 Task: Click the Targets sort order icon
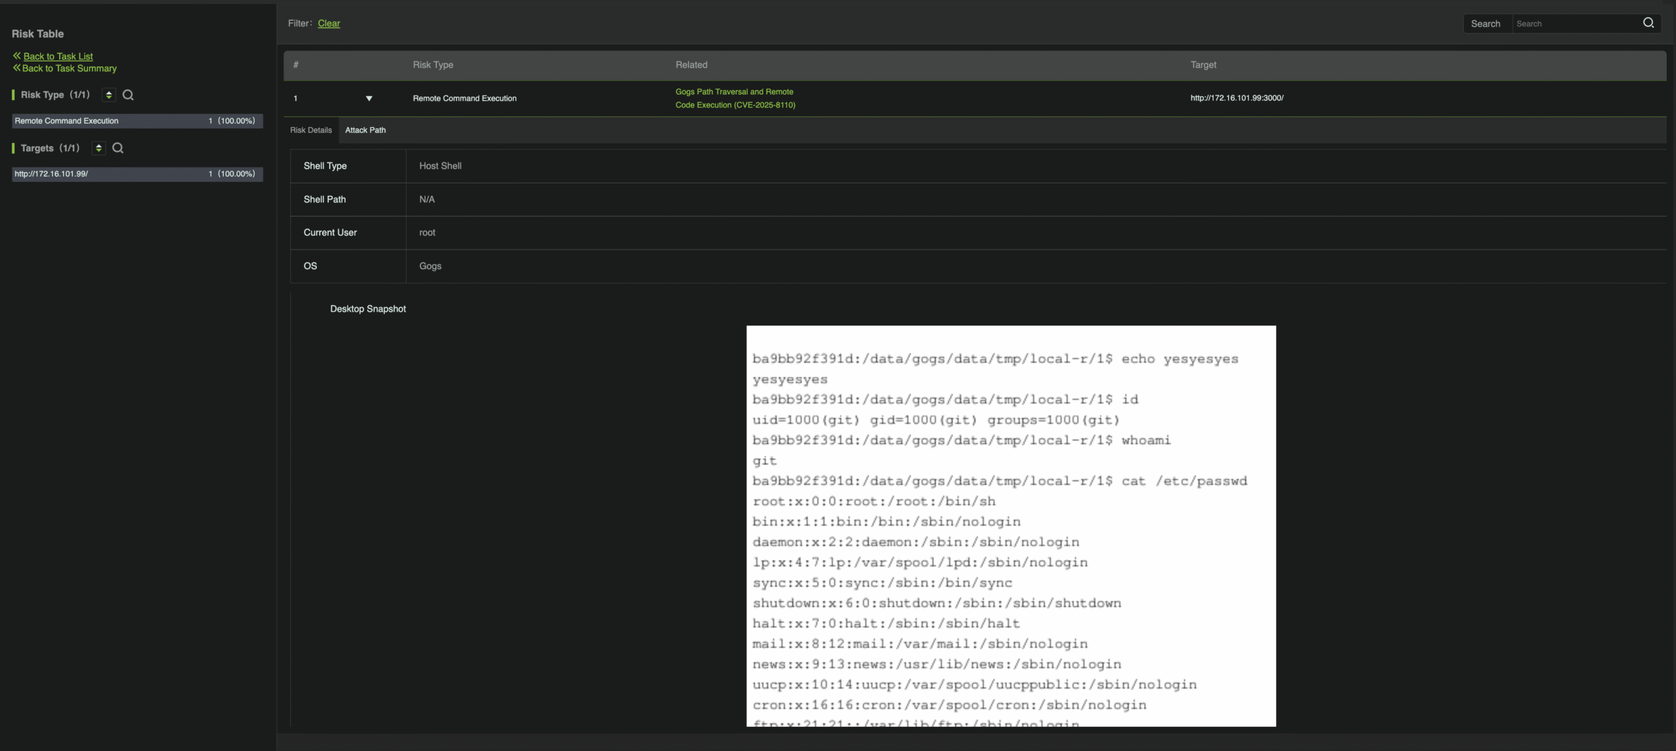[x=99, y=148]
